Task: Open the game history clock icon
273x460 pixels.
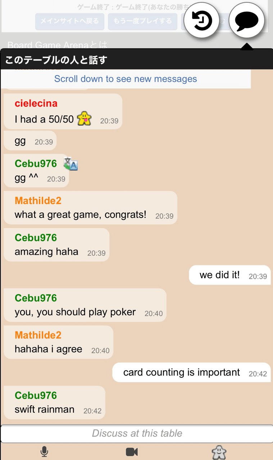Action: [201, 20]
